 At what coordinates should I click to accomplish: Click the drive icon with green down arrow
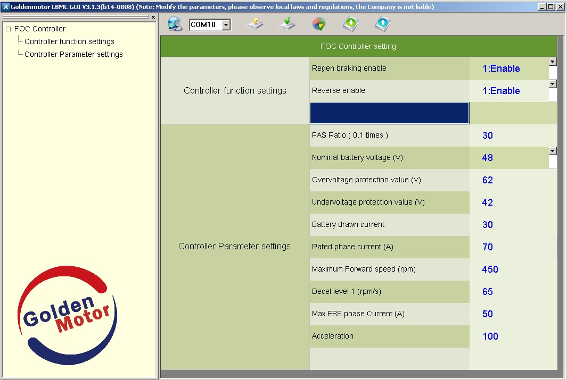[x=287, y=24]
